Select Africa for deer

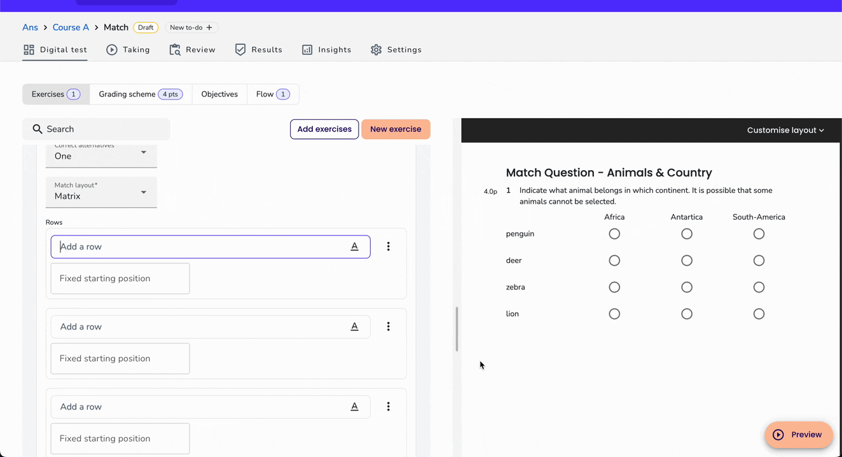[x=614, y=260]
